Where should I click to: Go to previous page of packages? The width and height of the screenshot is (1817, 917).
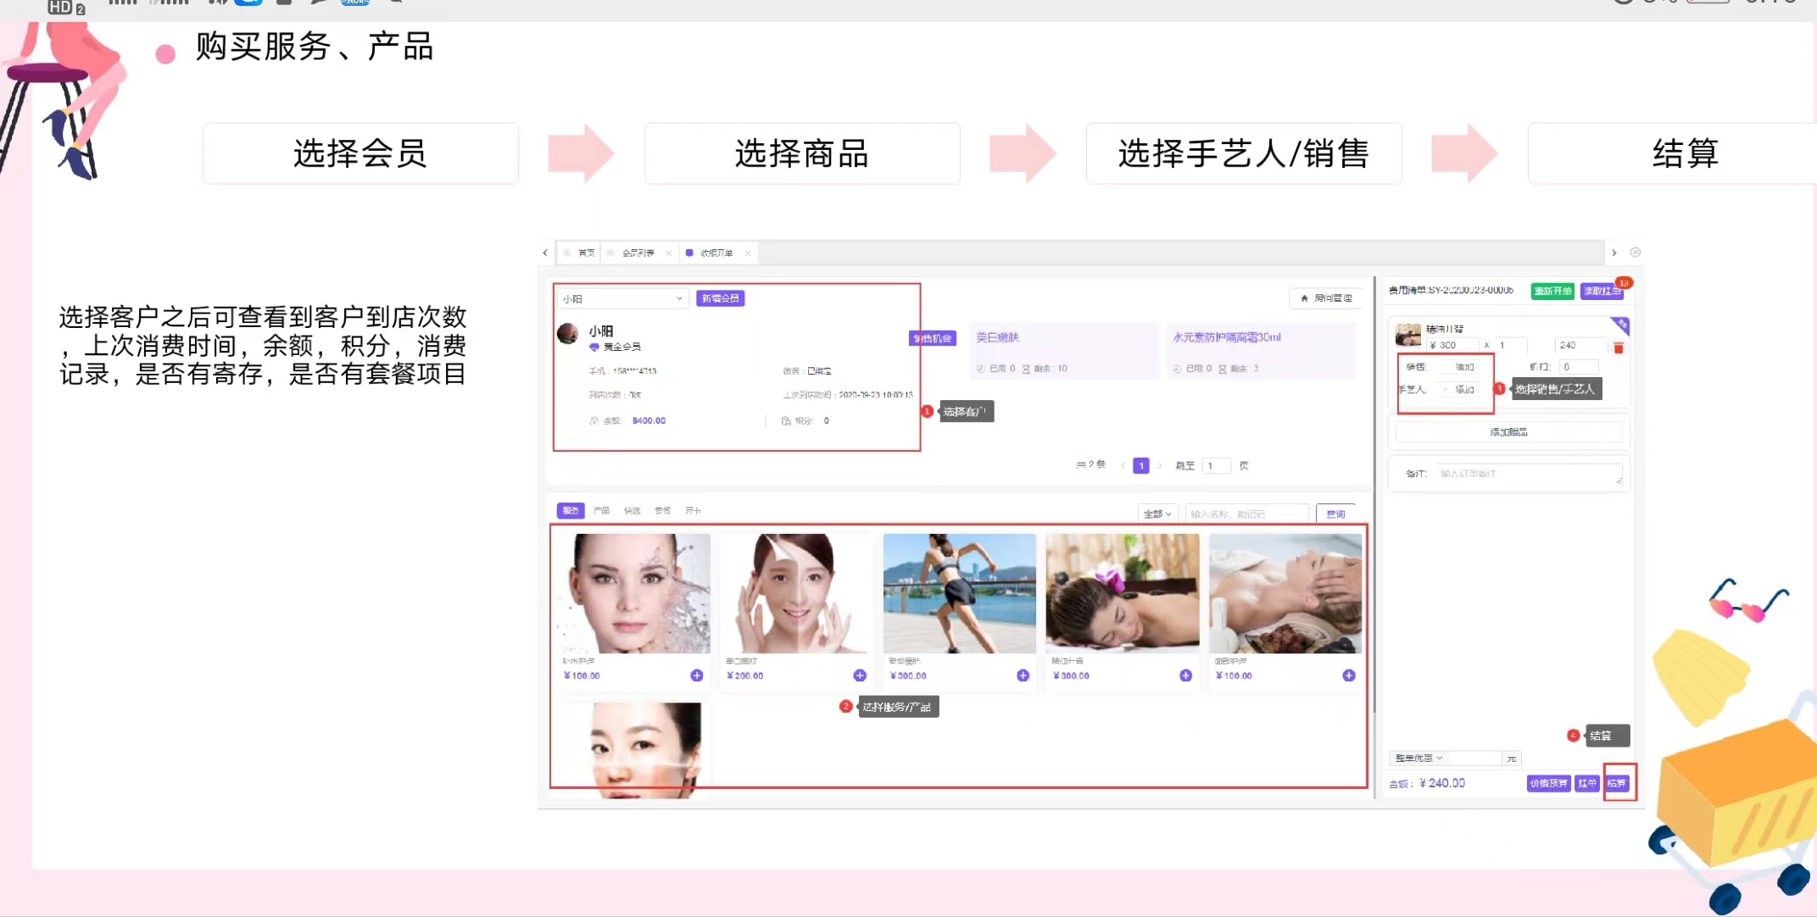(1123, 465)
